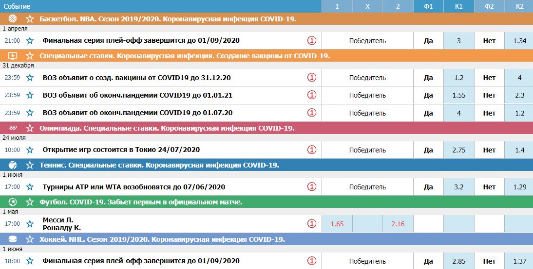The width and height of the screenshot is (533, 269).
Task: Open info circle for пандемии до 01.01.21
Action: [312, 95]
